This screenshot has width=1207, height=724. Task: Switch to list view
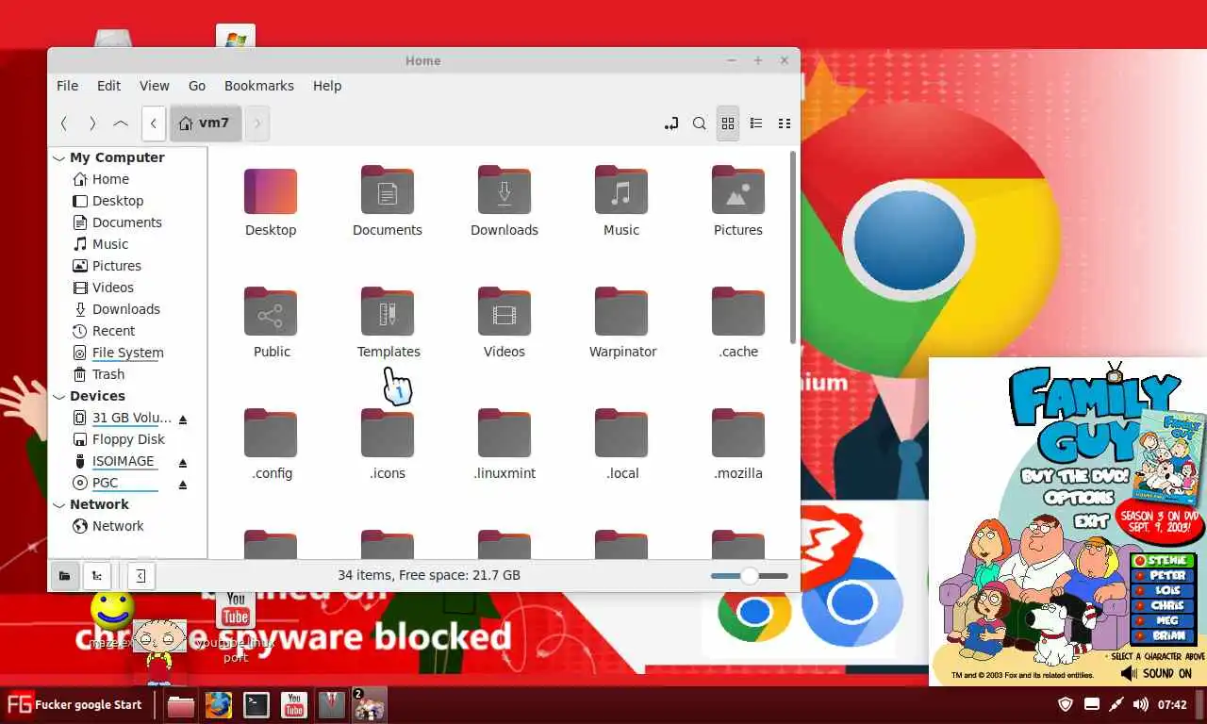coord(756,123)
